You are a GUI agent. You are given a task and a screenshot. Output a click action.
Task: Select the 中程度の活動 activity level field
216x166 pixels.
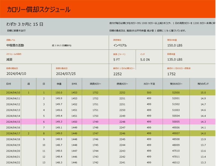click(x=15, y=45)
